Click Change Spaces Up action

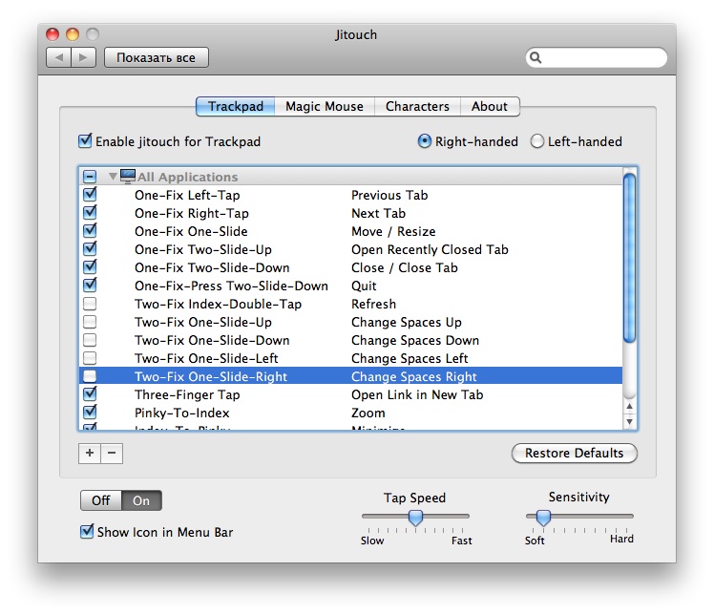[x=407, y=323]
